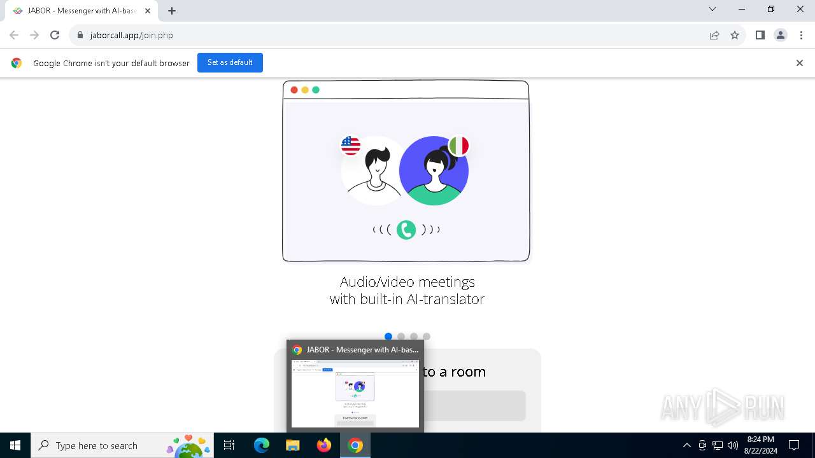Click the taskbar search box
Viewport: 815px width, 458px height.
click(124, 445)
